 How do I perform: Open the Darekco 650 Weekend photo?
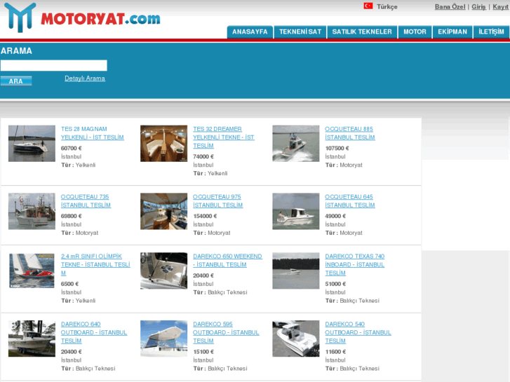(163, 271)
